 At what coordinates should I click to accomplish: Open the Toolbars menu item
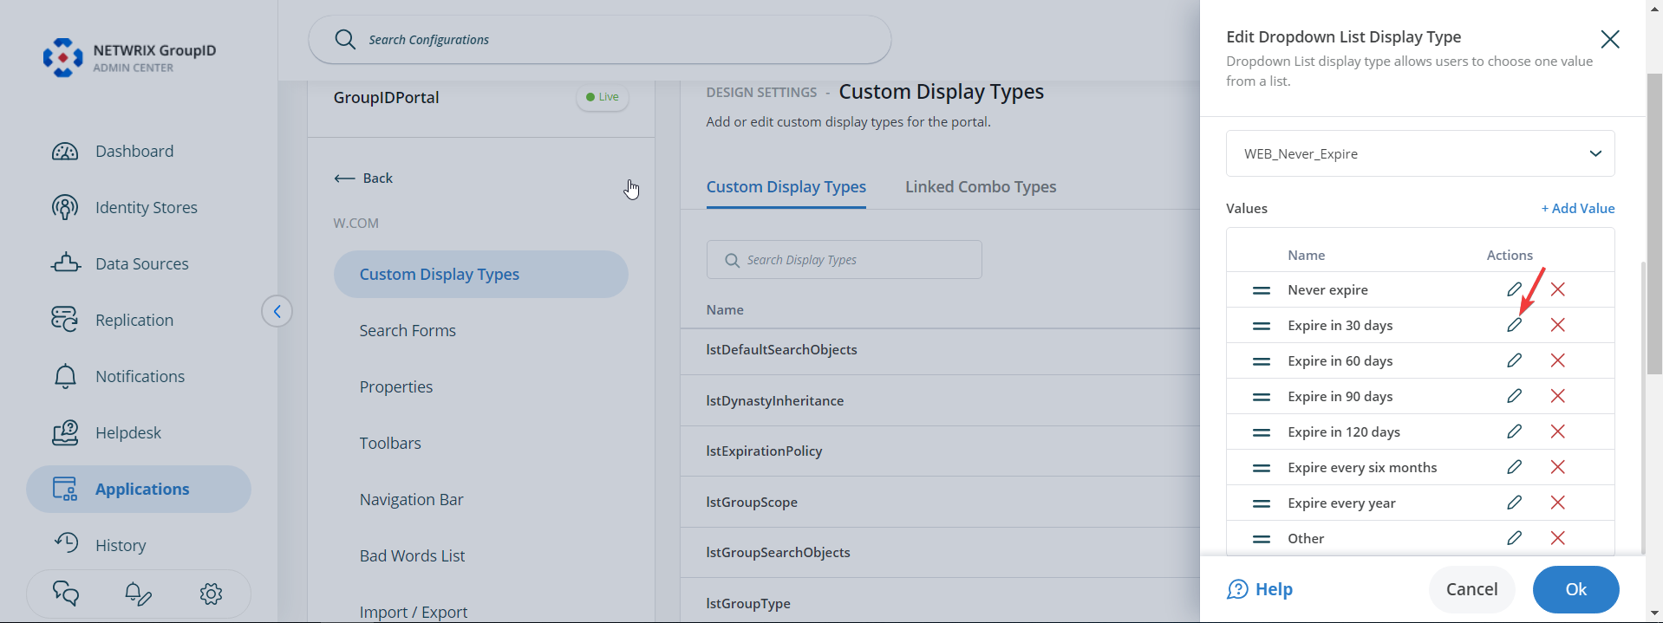click(390, 444)
